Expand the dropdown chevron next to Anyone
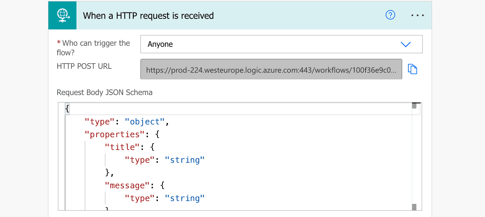 point(405,44)
